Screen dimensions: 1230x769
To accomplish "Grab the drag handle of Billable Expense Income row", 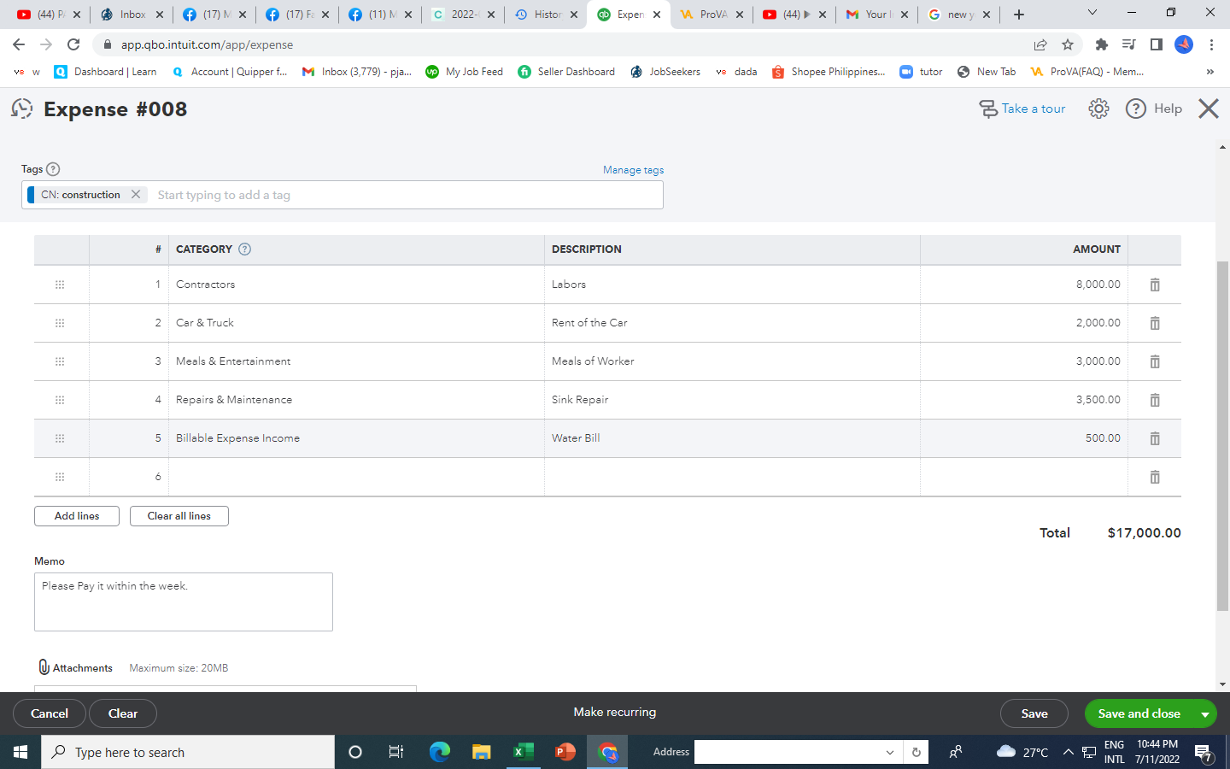I will point(60,438).
